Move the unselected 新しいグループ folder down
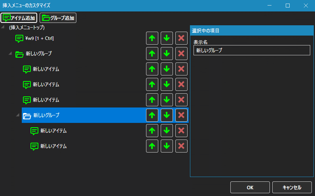315x196 pixels. (x=167, y=54)
